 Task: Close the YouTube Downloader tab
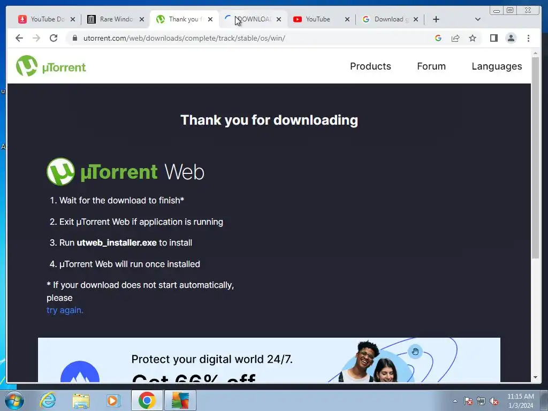point(73,19)
